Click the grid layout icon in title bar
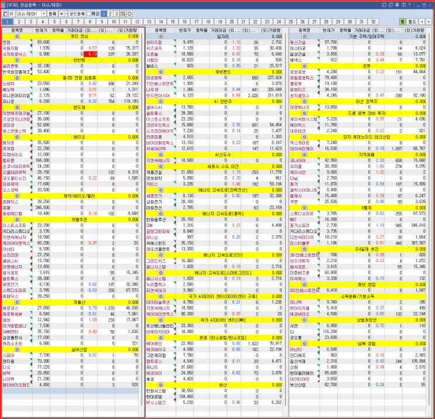 click(403, 5)
